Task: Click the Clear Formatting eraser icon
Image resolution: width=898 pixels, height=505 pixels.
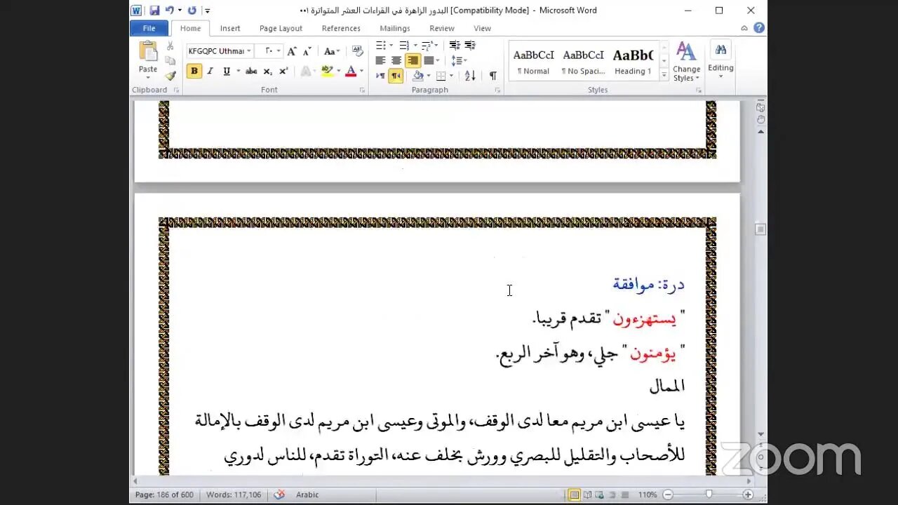Action: (358, 51)
